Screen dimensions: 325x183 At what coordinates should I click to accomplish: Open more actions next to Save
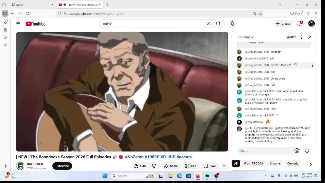224,166
